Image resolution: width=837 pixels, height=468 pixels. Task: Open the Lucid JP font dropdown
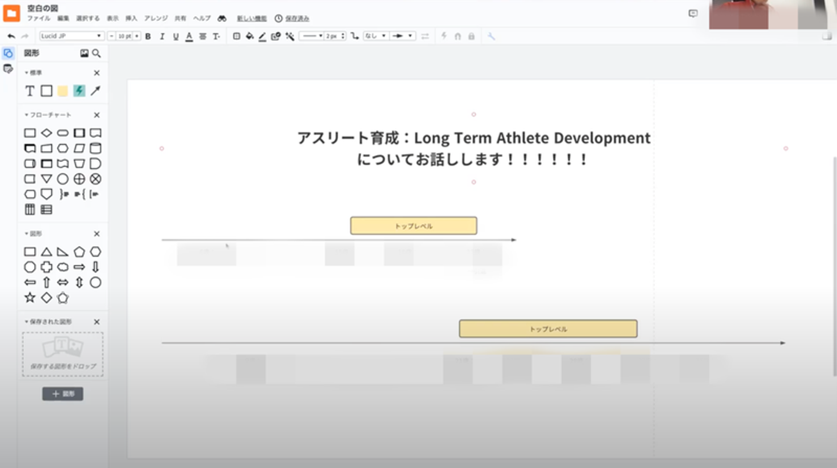[x=71, y=36]
